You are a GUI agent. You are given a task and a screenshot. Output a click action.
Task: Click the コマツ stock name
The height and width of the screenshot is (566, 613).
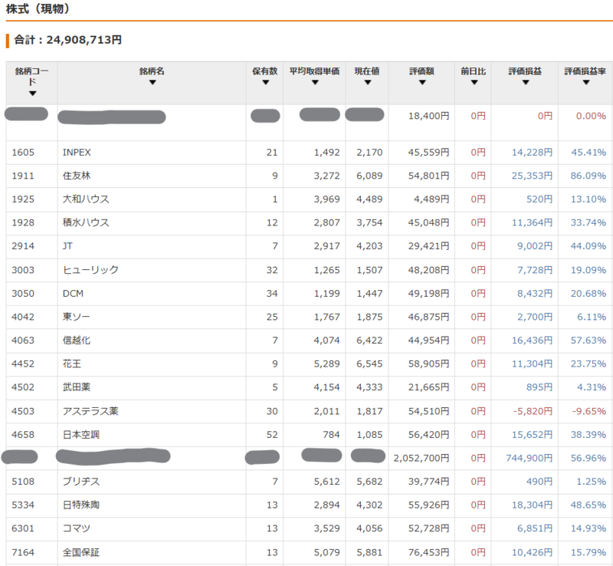pos(77,528)
